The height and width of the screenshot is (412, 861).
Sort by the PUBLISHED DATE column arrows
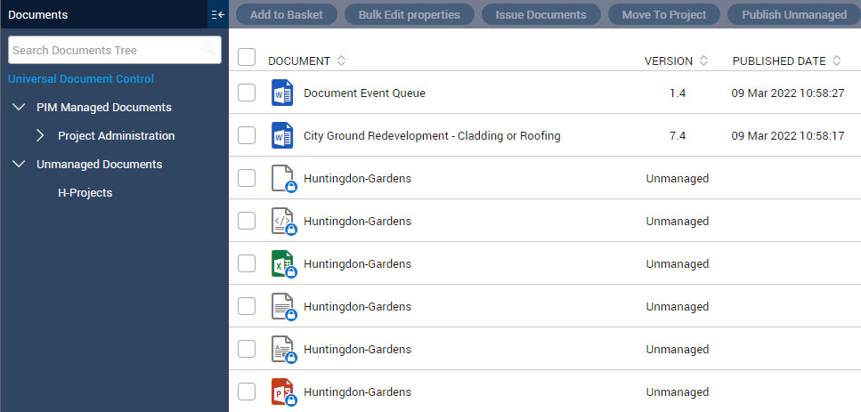pos(836,61)
